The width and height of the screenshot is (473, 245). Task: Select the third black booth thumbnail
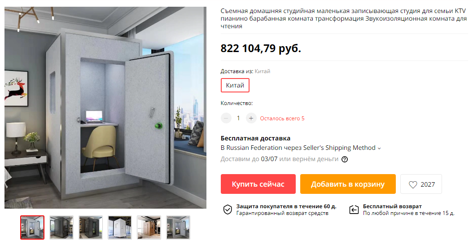[x=91, y=227]
